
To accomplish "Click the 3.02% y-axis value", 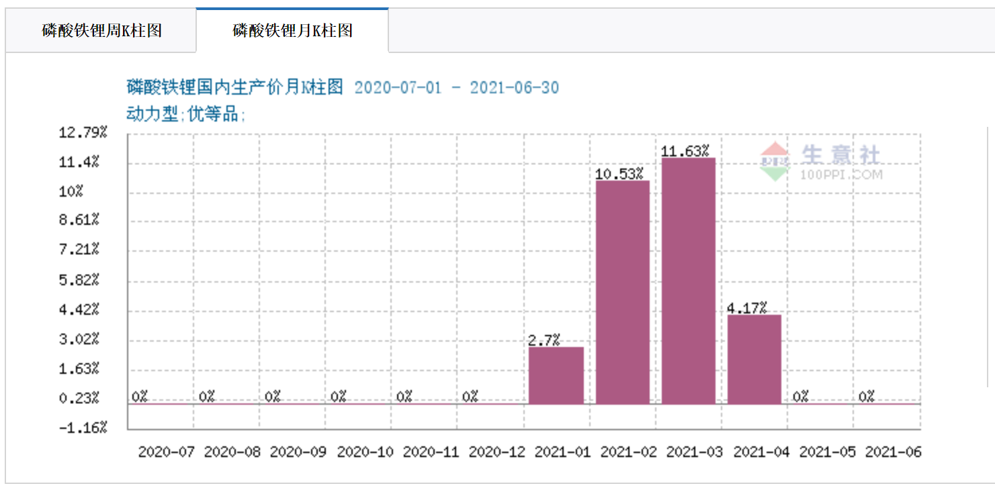I will coord(79,339).
